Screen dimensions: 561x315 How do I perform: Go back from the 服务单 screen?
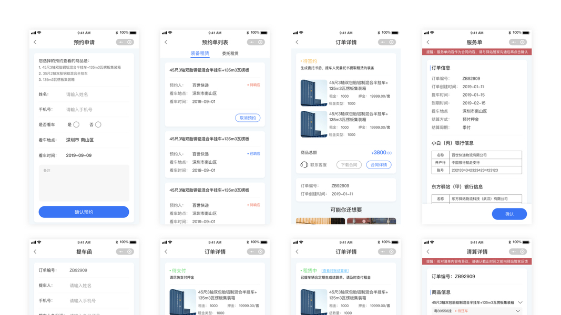click(x=428, y=42)
